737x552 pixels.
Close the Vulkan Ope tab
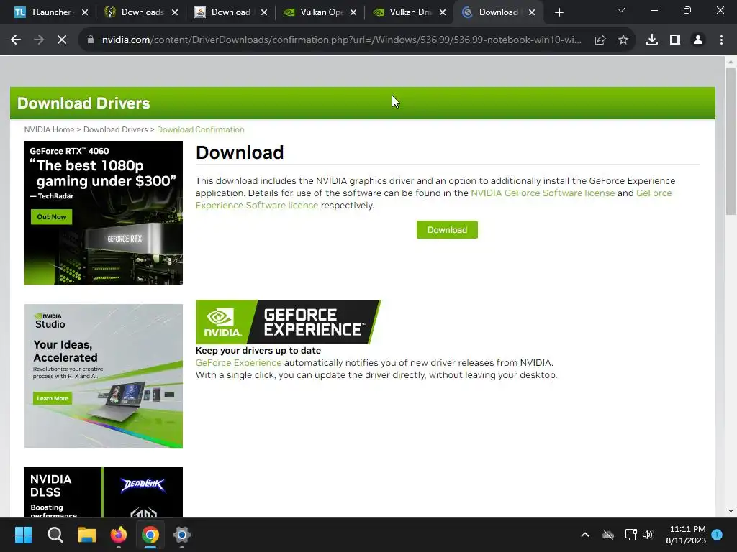tap(353, 13)
